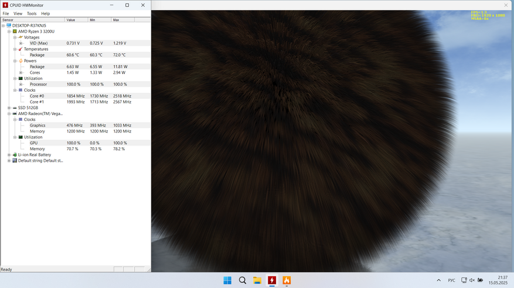Viewport: 514px width, 288px height.
Task: Open the File menu
Action: point(6,13)
